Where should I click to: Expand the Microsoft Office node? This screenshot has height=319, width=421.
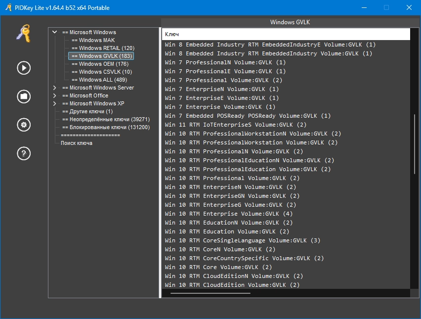point(55,95)
